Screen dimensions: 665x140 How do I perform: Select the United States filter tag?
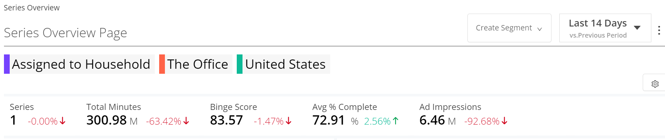point(283,64)
